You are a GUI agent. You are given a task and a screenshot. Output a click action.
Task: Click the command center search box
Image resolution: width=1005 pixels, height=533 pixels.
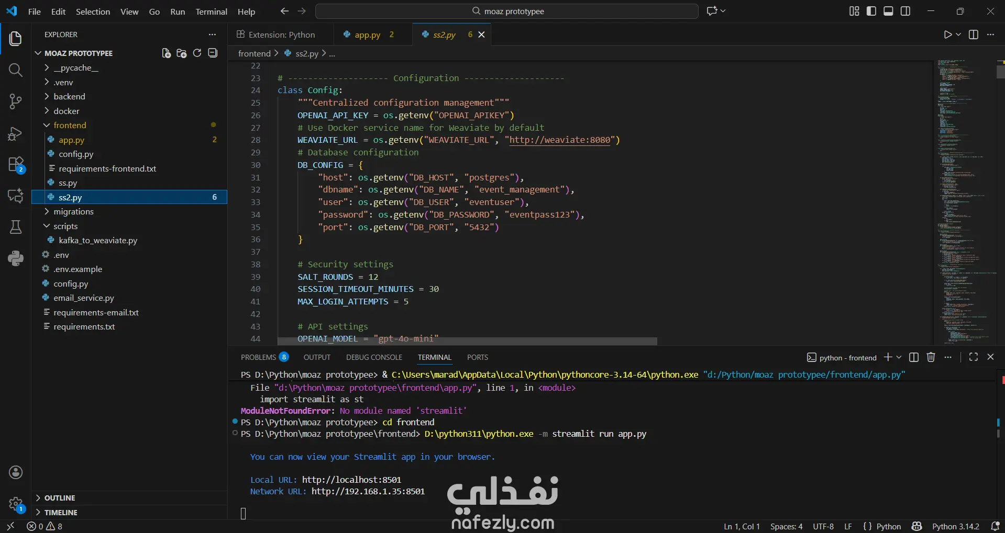pos(507,11)
